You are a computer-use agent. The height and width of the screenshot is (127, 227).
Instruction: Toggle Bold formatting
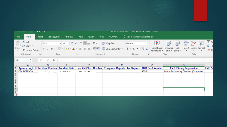(x=44, y=49)
